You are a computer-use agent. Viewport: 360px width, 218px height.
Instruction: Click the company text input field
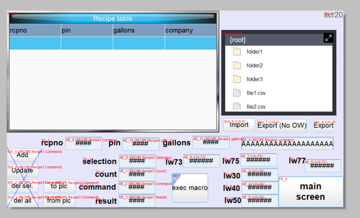click(x=287, y=144)
